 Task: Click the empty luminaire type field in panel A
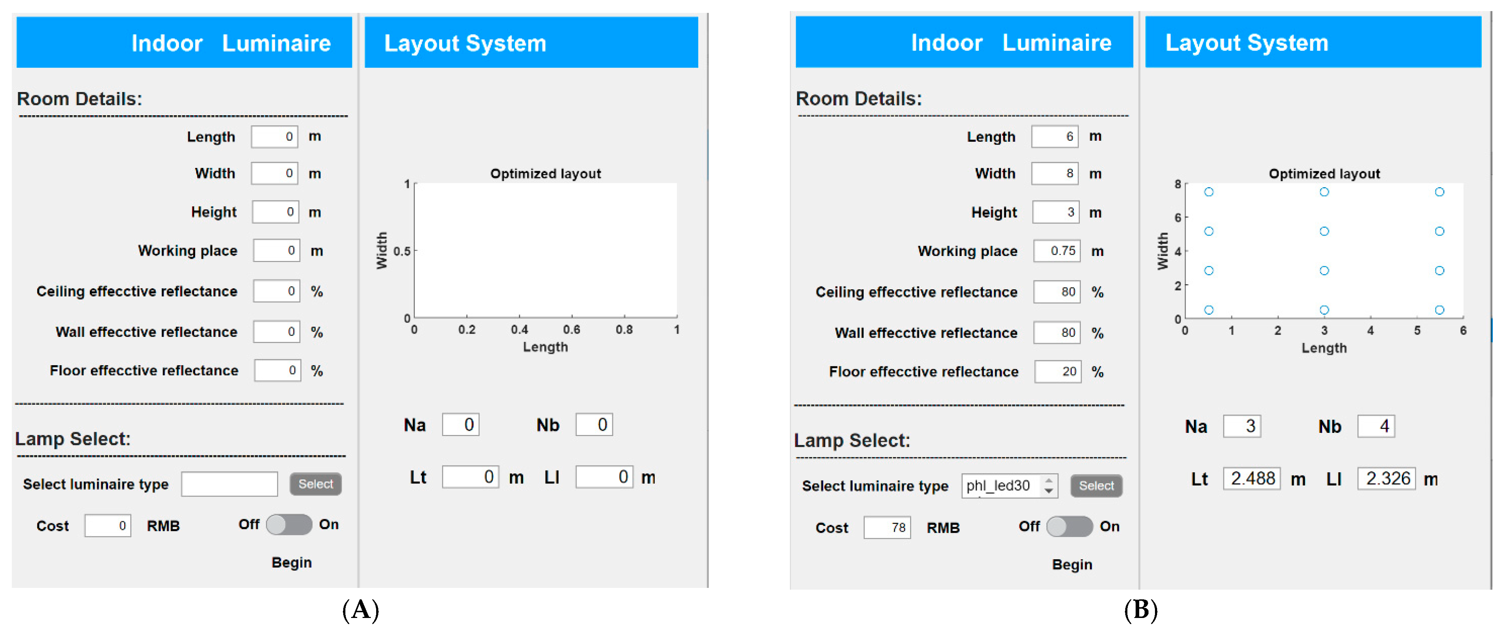coord(229,484)
